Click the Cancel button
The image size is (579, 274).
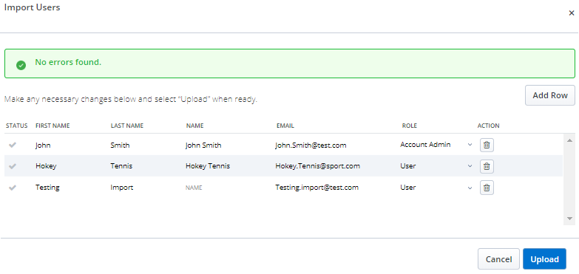498,259
